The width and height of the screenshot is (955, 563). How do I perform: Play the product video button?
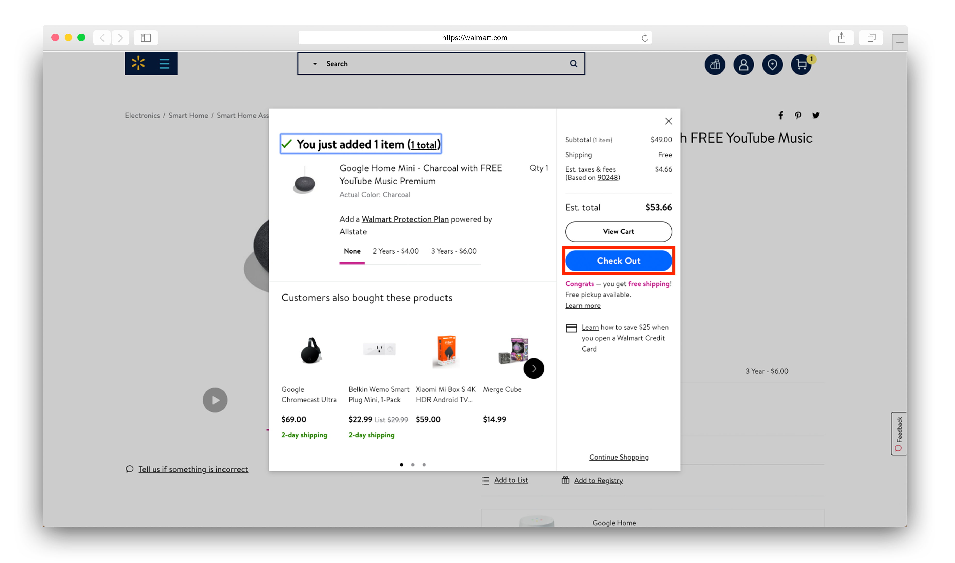pyautogui.click(x=215, y=400)
